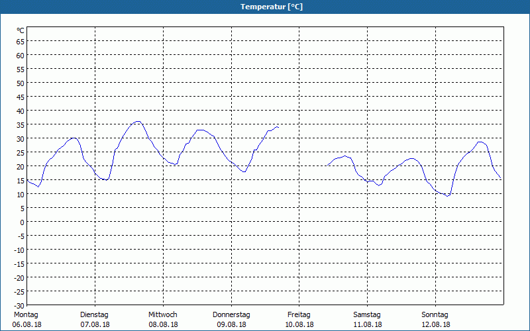Select the 50 value on the temperature axis
530x331 pixels.
[x=21, y=83]
